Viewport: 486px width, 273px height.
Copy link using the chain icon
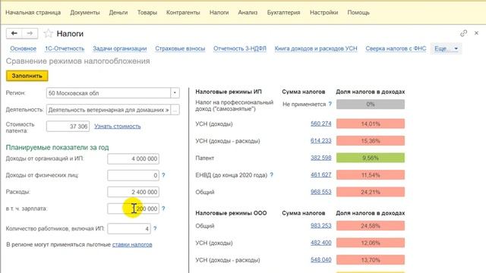click(463, 33)
